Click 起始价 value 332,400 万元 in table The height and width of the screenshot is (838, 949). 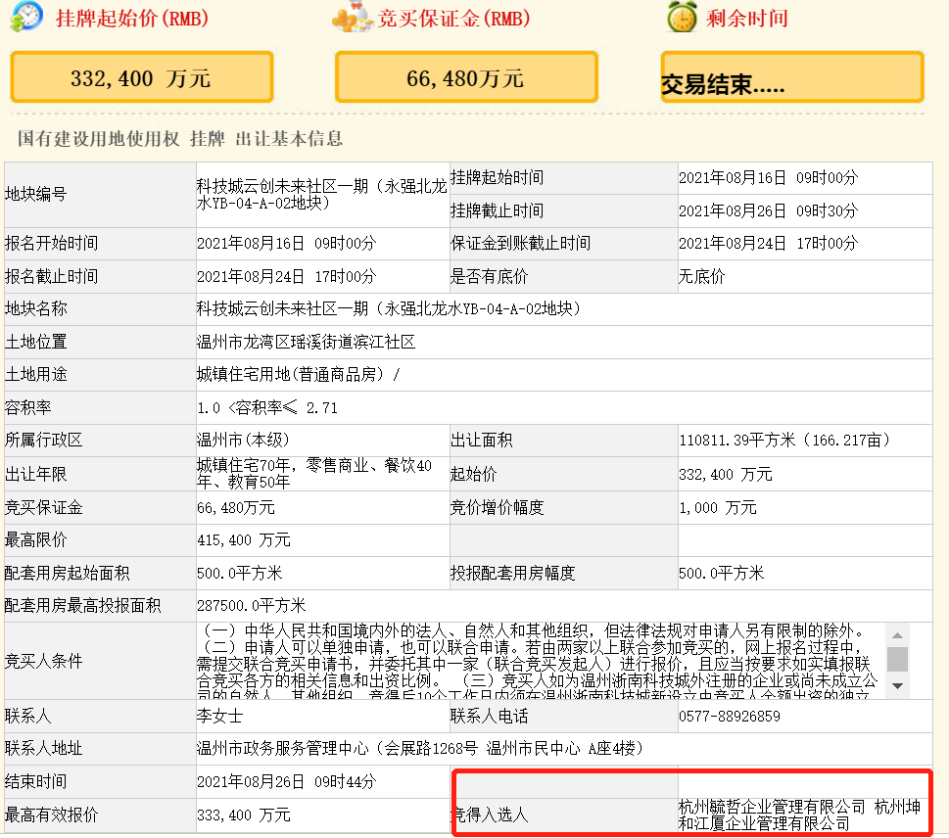[x=725, y=475]
